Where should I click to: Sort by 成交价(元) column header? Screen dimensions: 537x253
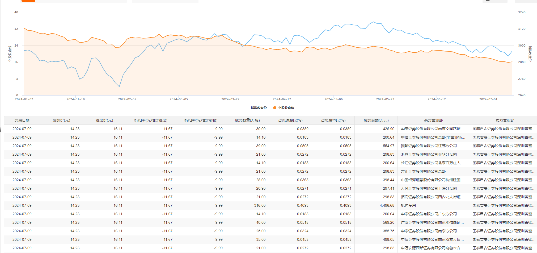click(x=61, y=120)
